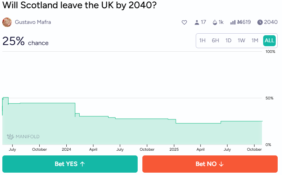Click the Manifold logo watermark
Image resolution: width=282 pixels, height=175 pixels.
click(23, 137)
